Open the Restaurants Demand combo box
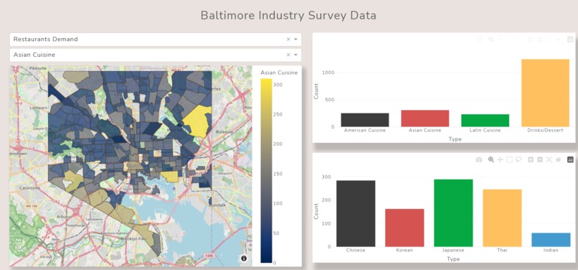This screenshot has height=270, width=578. [155, 39]
